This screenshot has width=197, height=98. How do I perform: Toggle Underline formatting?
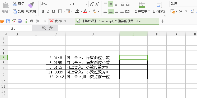click(53, 11)
